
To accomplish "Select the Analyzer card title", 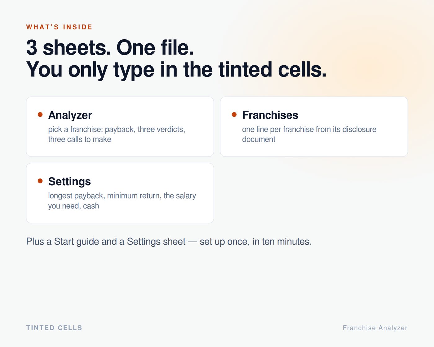I will point(70,115).
